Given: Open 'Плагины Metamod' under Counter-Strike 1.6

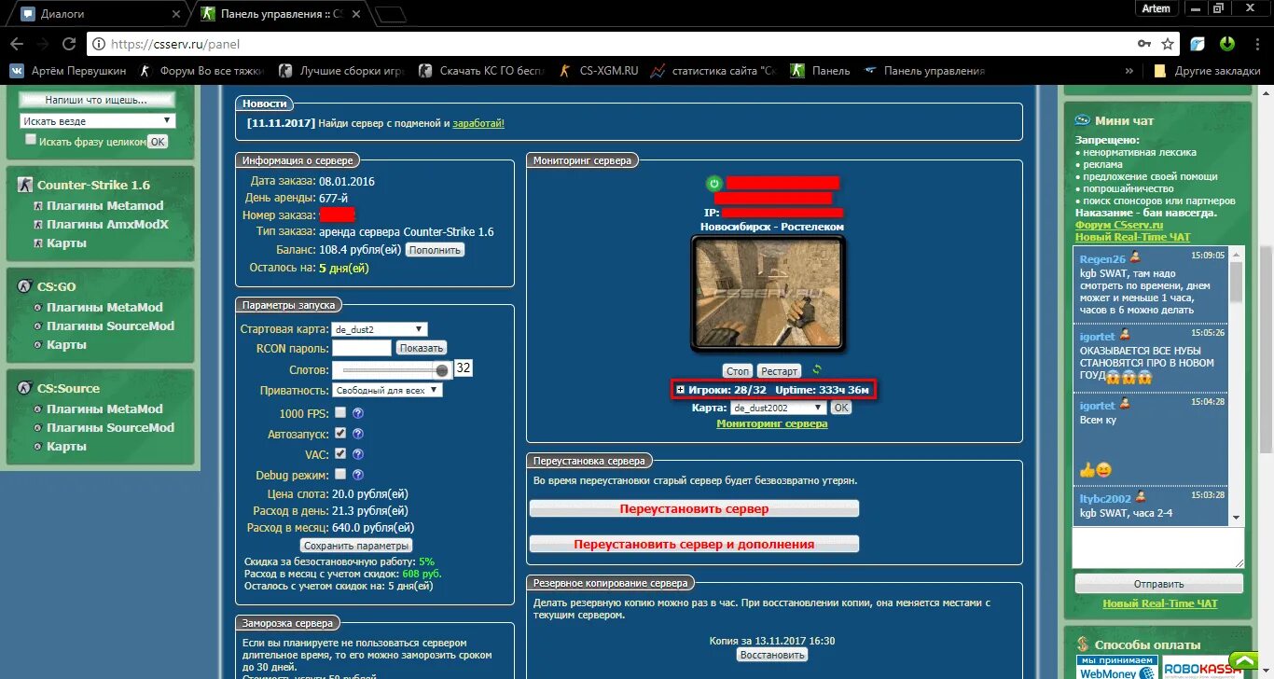Looking at the screenshot, I should click(x=105, y=205).
